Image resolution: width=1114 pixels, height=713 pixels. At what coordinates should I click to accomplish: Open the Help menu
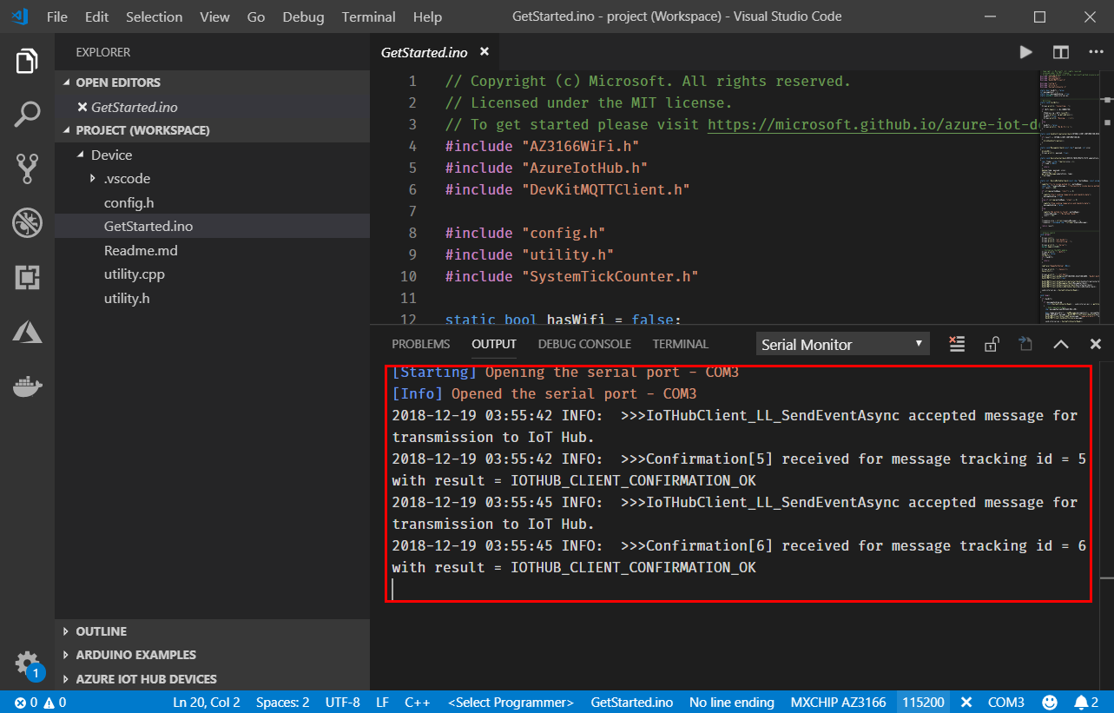point(427,17)
